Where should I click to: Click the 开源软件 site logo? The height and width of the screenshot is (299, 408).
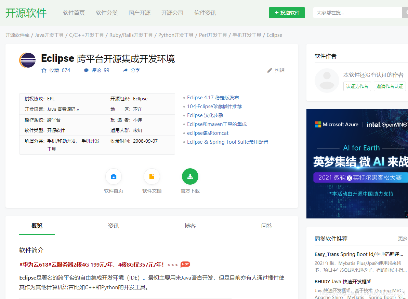26,13
